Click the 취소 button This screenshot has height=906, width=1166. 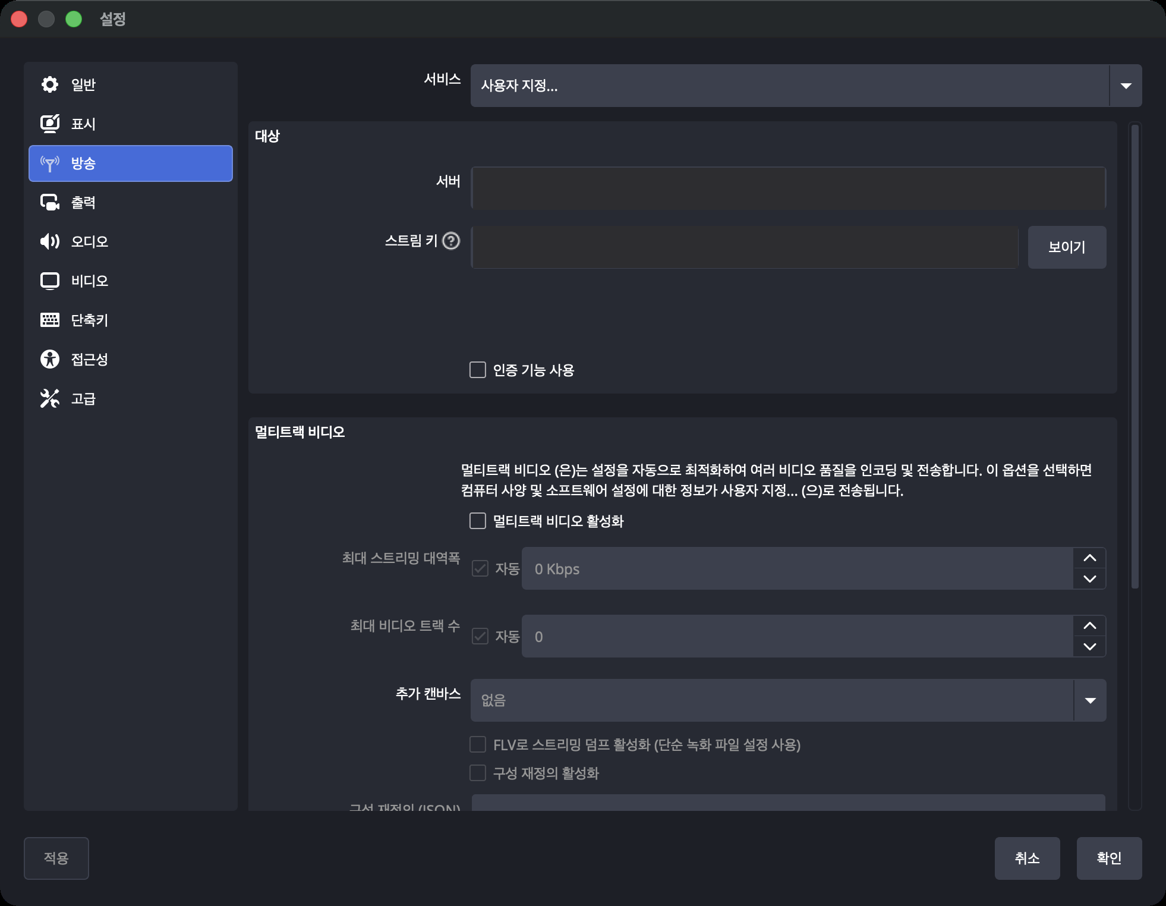pyautogui.click(x=1027, y=858)
